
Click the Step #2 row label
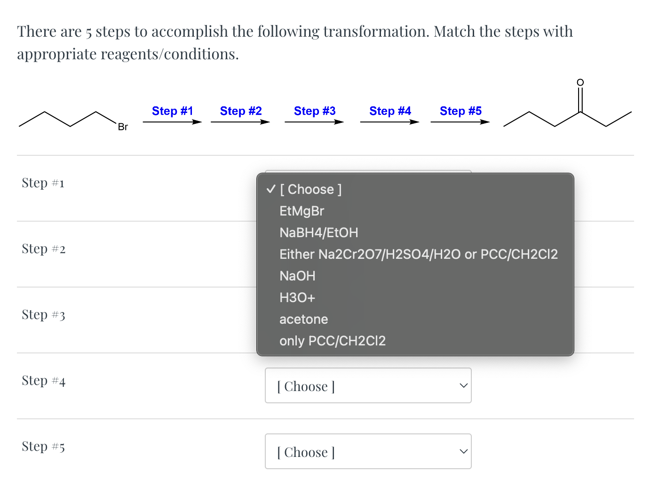(43, 249)
